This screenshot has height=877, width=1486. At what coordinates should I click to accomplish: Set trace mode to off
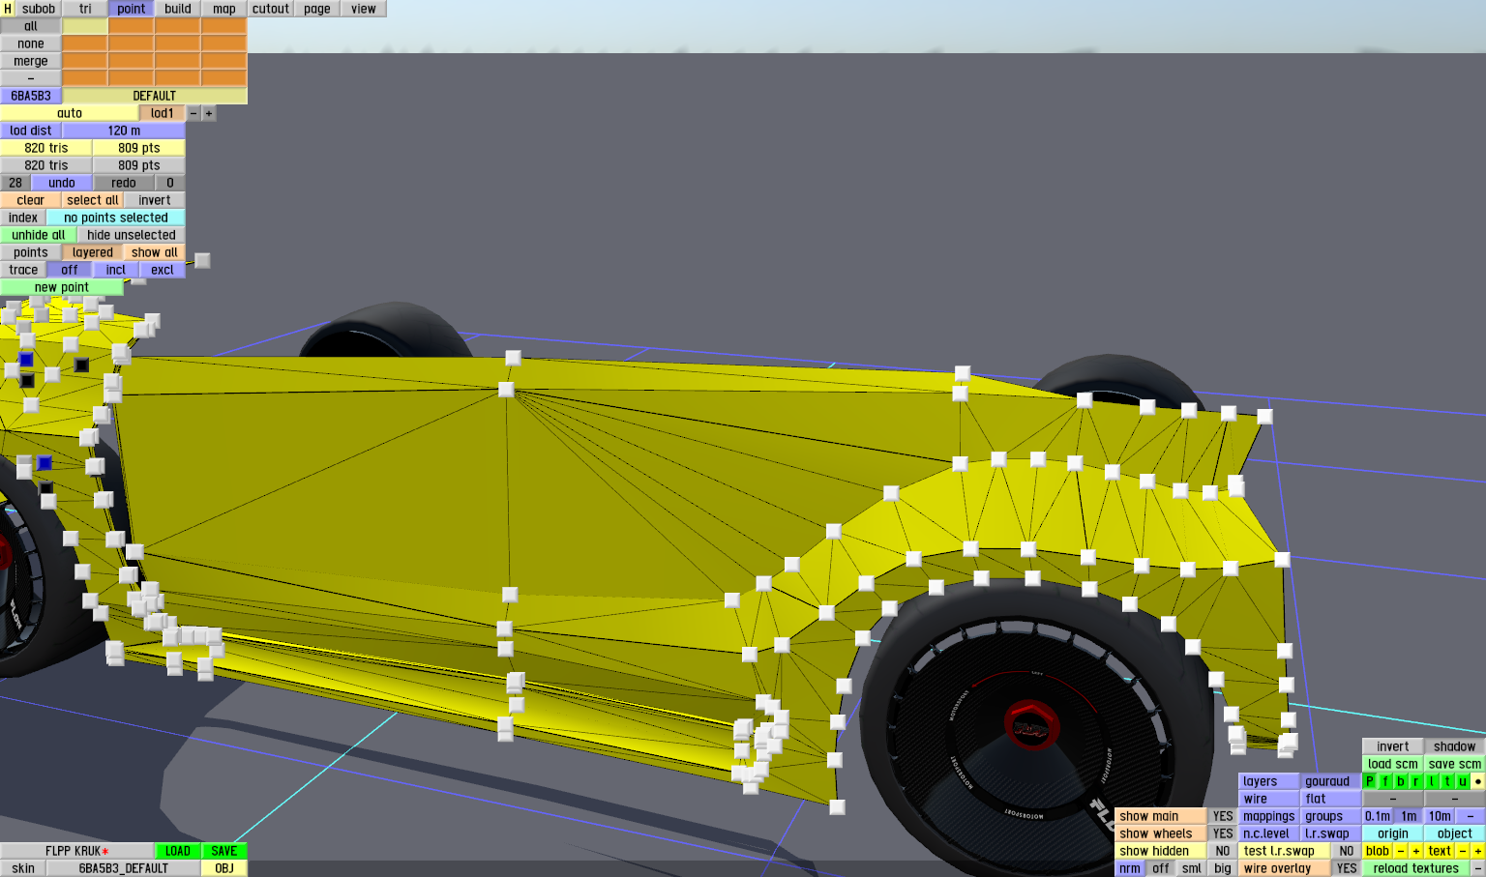coord(70,270)
